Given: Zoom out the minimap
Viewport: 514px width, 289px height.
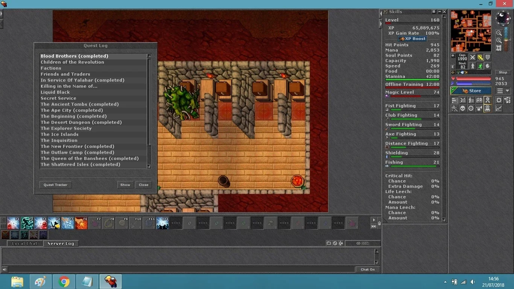Looking at the screenshot, I should click(499, 33).
